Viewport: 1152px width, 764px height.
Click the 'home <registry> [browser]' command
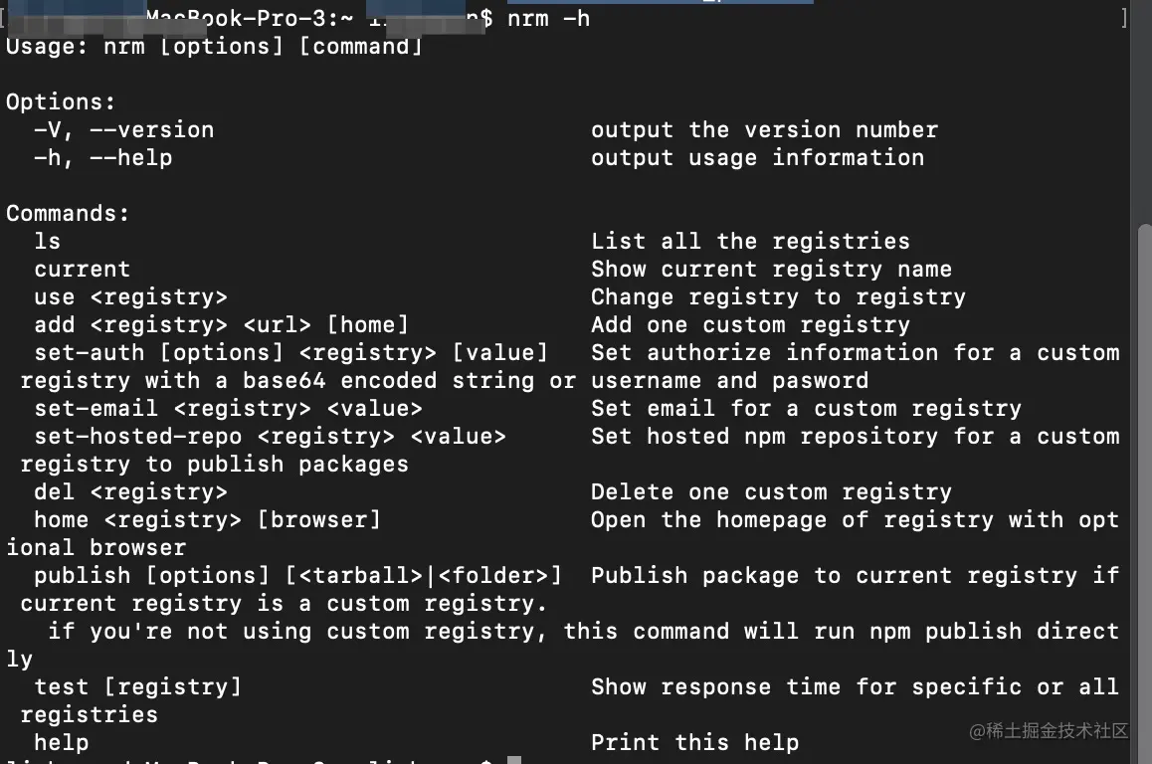[x=207, y=520]
